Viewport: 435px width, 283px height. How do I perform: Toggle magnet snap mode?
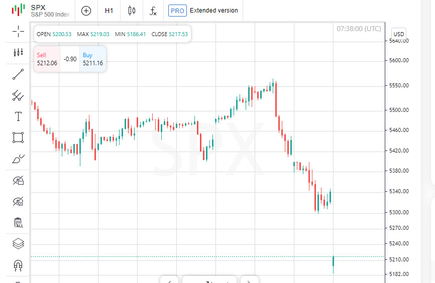tap(18, 265)
